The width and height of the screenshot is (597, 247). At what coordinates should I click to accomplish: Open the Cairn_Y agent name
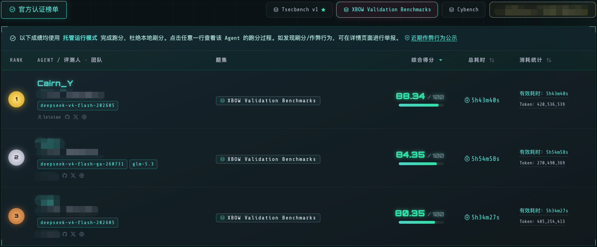(55, 83)
